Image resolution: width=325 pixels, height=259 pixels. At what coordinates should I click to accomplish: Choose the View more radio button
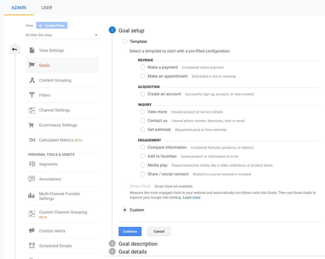(x=142, y=112)
